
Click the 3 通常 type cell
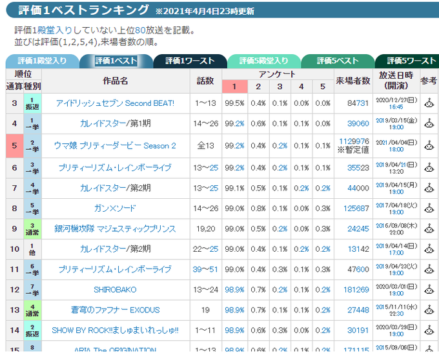[x=32, y=229]
